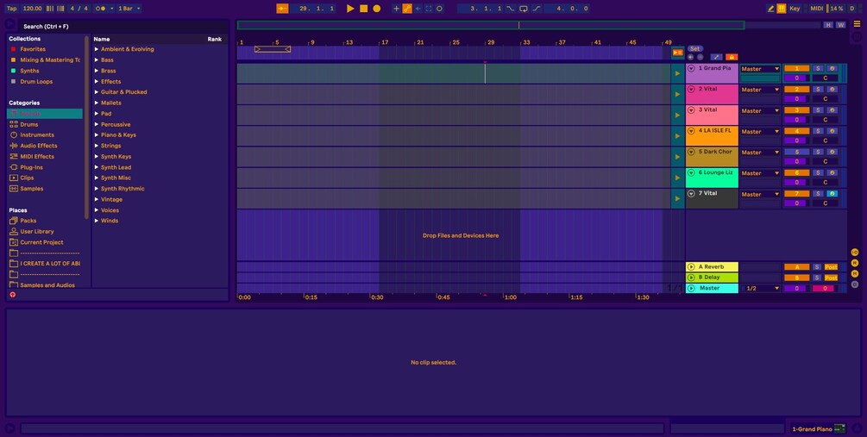Toggle the Automation Arm button
The image size is (867, 437).
407,9
